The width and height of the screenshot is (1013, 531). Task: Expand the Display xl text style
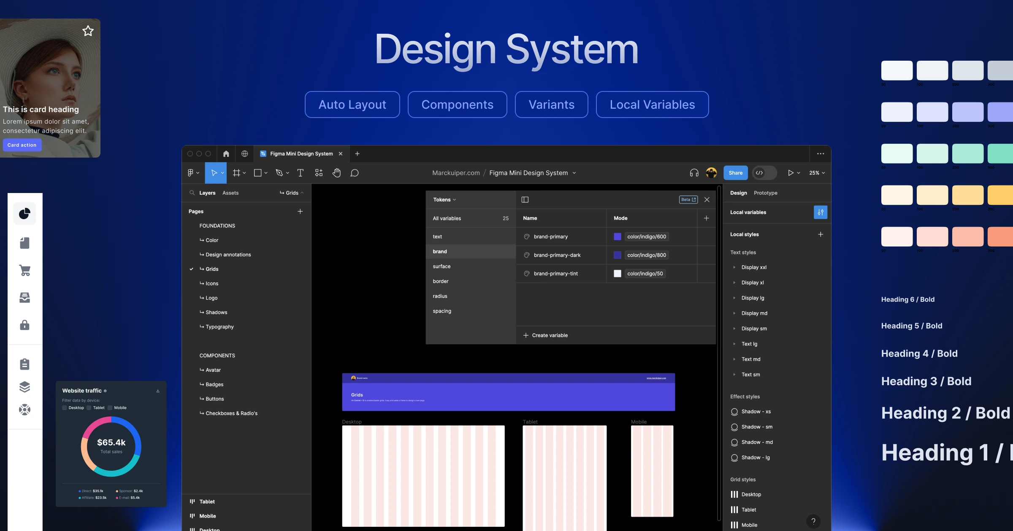pyautogui.click(x=734, y=283)
